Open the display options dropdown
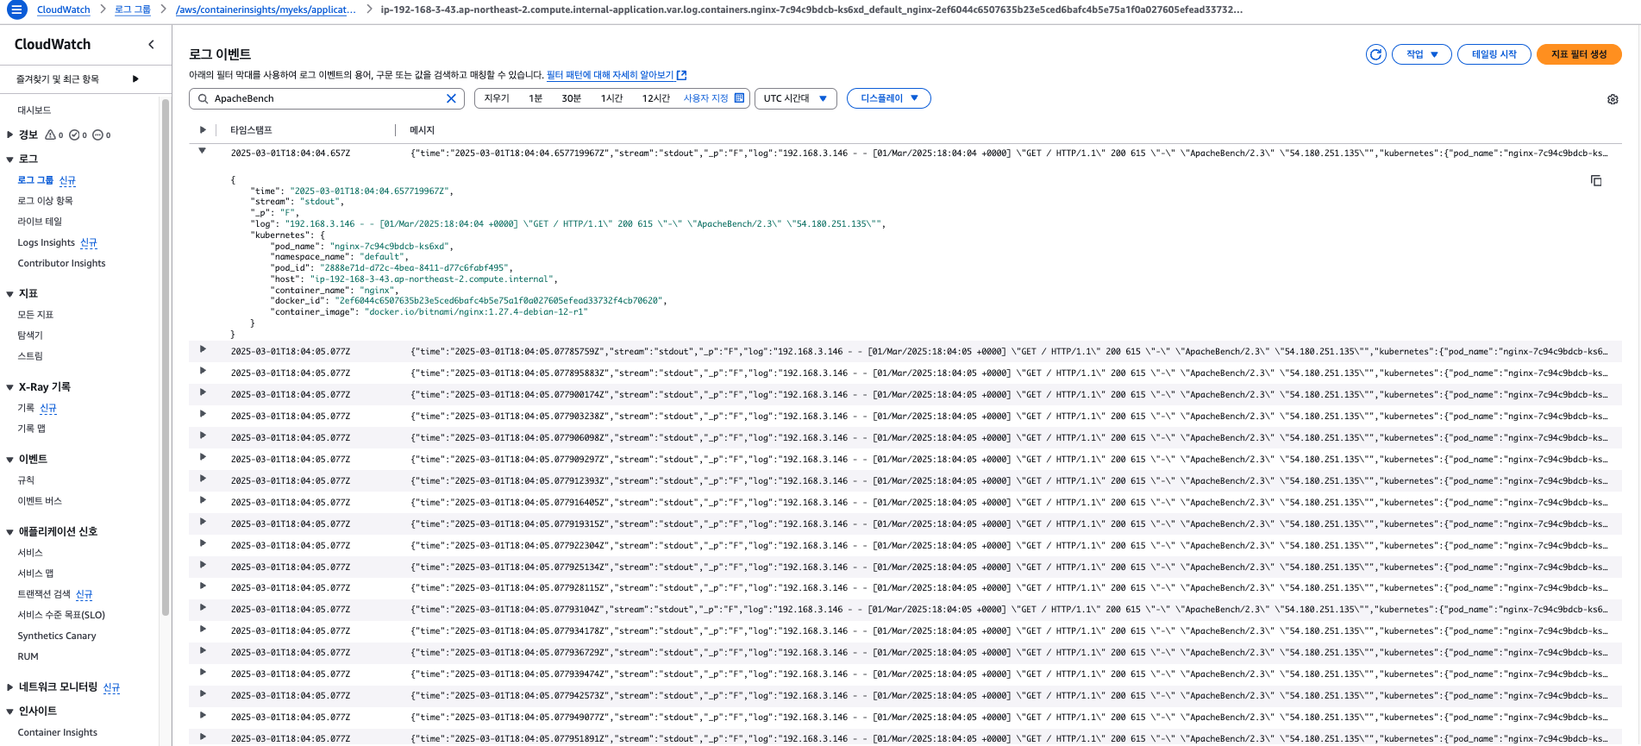Screen dimensions: 1641x746 pos(888,98)
